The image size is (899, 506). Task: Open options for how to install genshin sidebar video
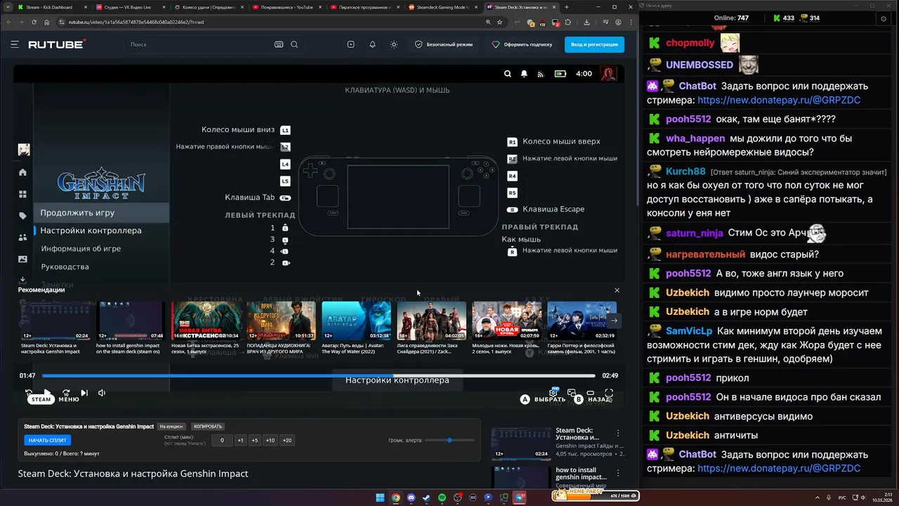point(618,473)
